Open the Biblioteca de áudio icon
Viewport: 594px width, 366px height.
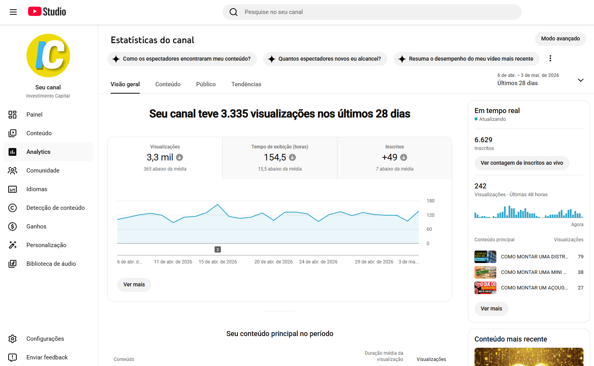12,264
